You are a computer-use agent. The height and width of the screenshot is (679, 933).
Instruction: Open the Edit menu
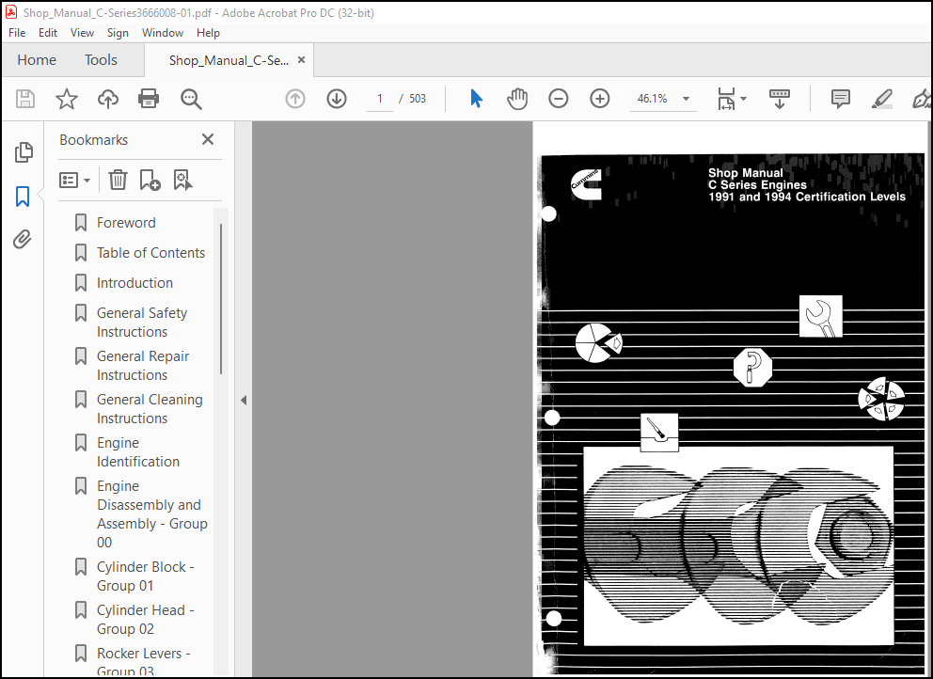coord(48,33)
